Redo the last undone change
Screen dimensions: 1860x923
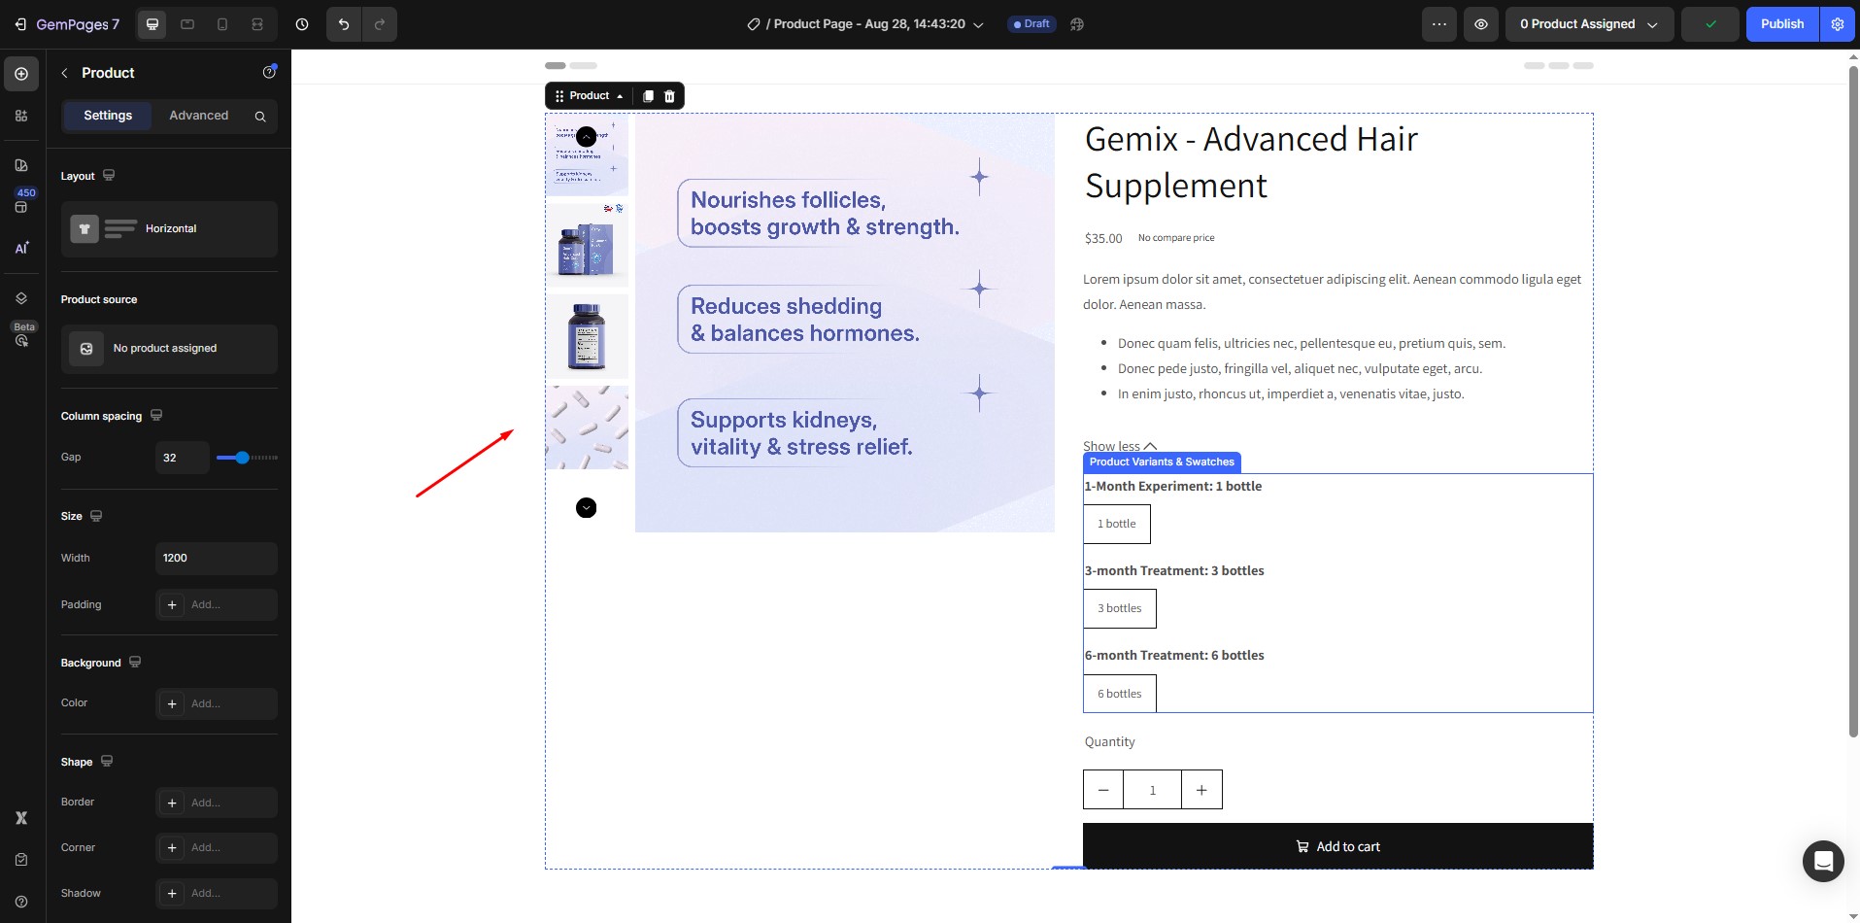(380, 24)
